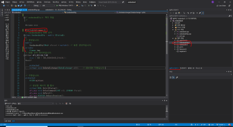Click the Property Pages wrench icon in Properties panel

(177, 77)
